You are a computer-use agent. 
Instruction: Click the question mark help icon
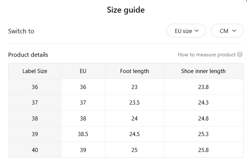click(240, 54)
